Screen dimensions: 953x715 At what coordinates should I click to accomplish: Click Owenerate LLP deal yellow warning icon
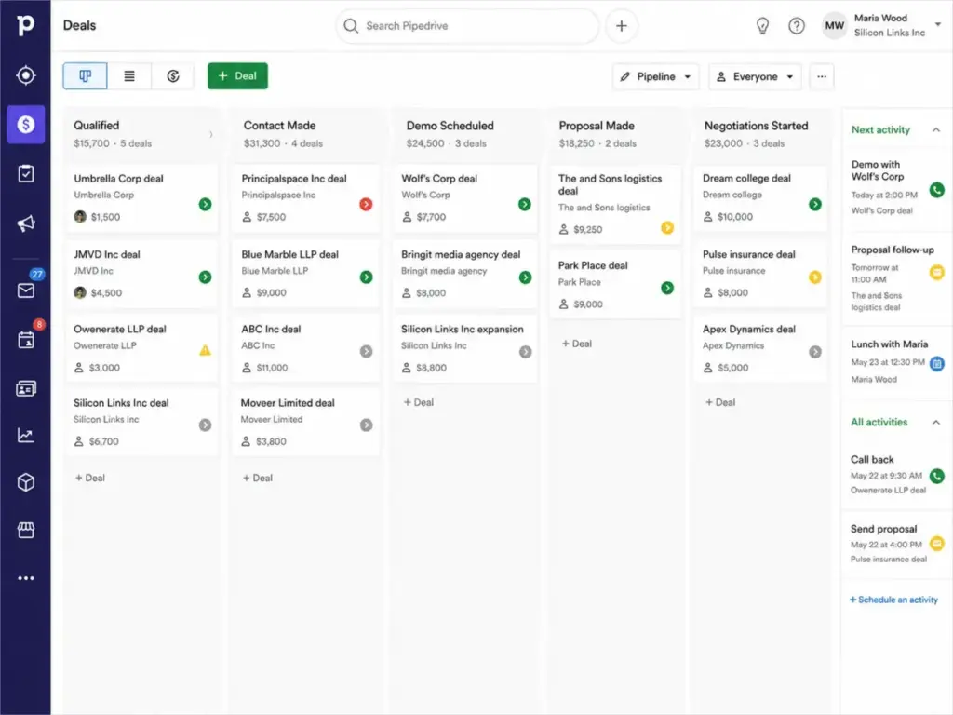(206, 350)
